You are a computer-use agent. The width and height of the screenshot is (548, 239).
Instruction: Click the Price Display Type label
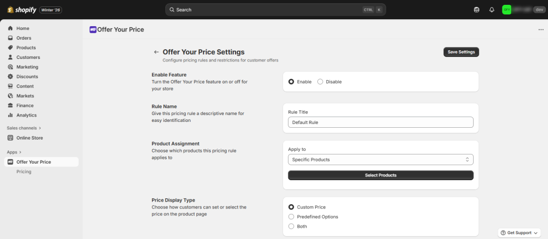click(x=173, y=200)
